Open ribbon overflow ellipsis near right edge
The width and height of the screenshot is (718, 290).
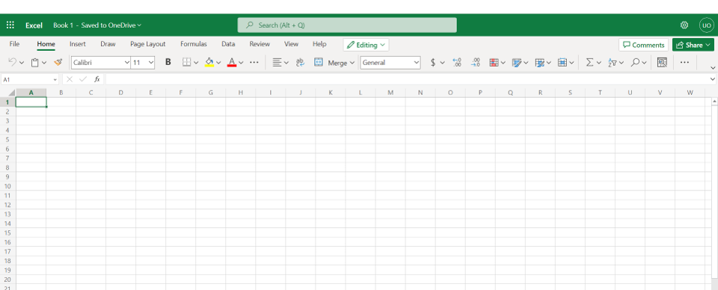684,63
